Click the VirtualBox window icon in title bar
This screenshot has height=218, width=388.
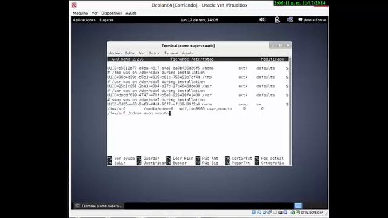(74, 5)
